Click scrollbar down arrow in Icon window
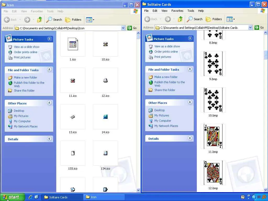 point(138,190)
